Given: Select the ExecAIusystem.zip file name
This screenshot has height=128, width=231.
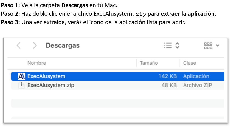Looking at the screenshot, I should click(x=51, y=85).
